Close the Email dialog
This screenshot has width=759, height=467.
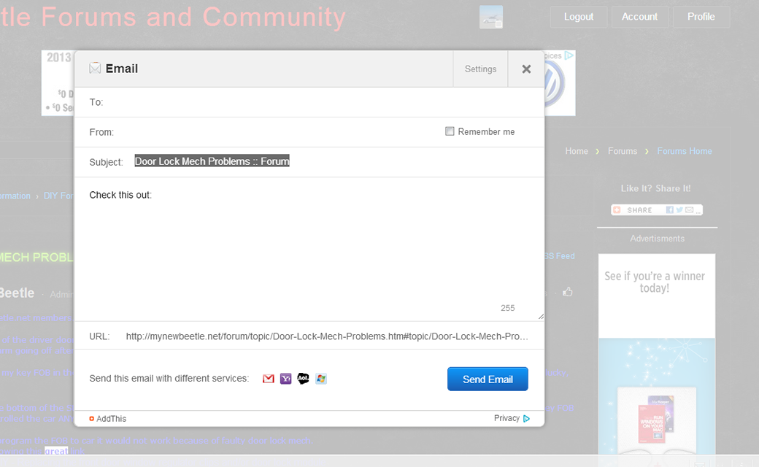click(526, 69)
